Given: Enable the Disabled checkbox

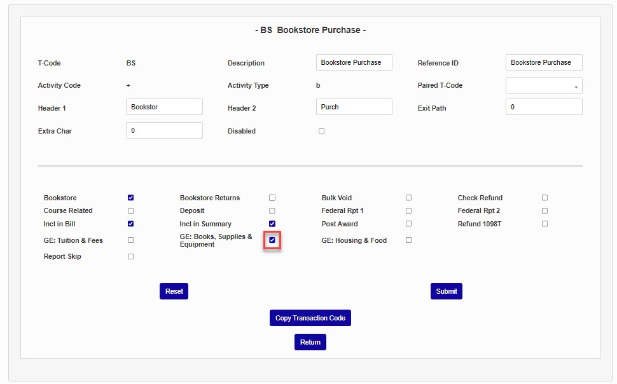Looking at the screenshot, I should click(x=321, y=131).
